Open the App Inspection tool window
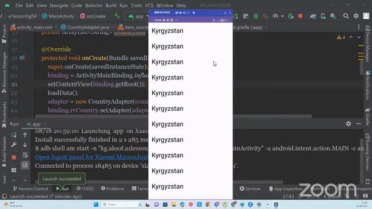Viewport: 372px width, 209px height. click(x=285, y=189)
